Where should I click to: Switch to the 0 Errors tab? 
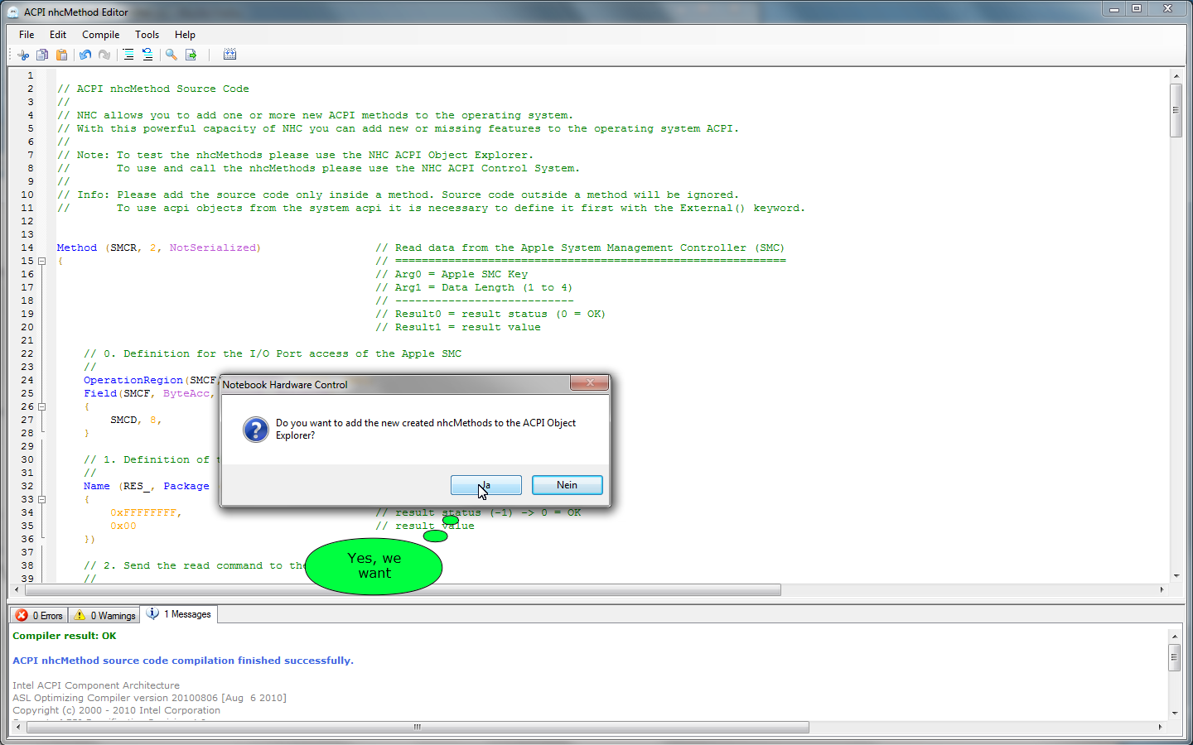[39, 615]
